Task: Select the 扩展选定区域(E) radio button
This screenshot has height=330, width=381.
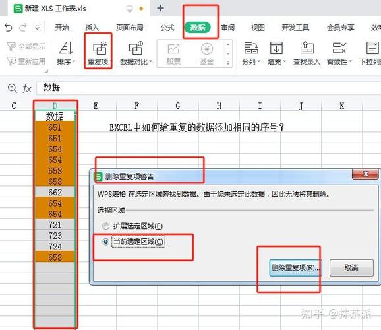Action: coord(106,226)
